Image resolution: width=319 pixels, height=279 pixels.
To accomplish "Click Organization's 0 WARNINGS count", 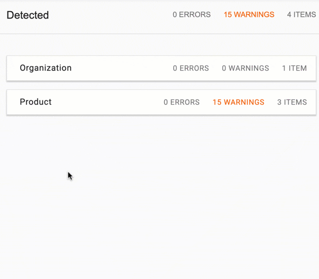I will point(245,68).
